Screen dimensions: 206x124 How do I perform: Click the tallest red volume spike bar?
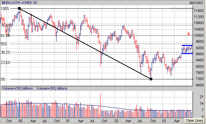pyautogui.click(x=100, y=105)
